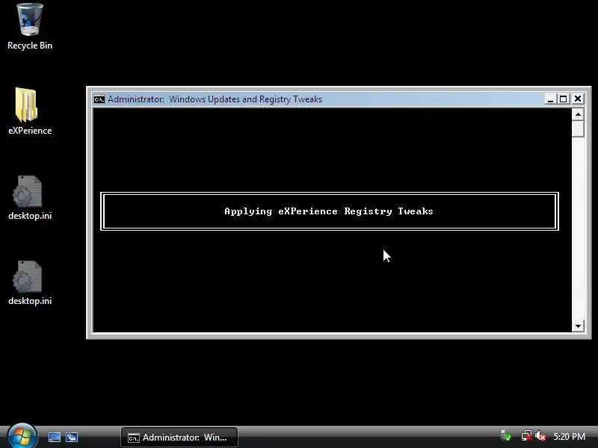The image size is (598, 448).
Task: Click the 5:20 PM taskbar clock
Action: click(569, 437)
